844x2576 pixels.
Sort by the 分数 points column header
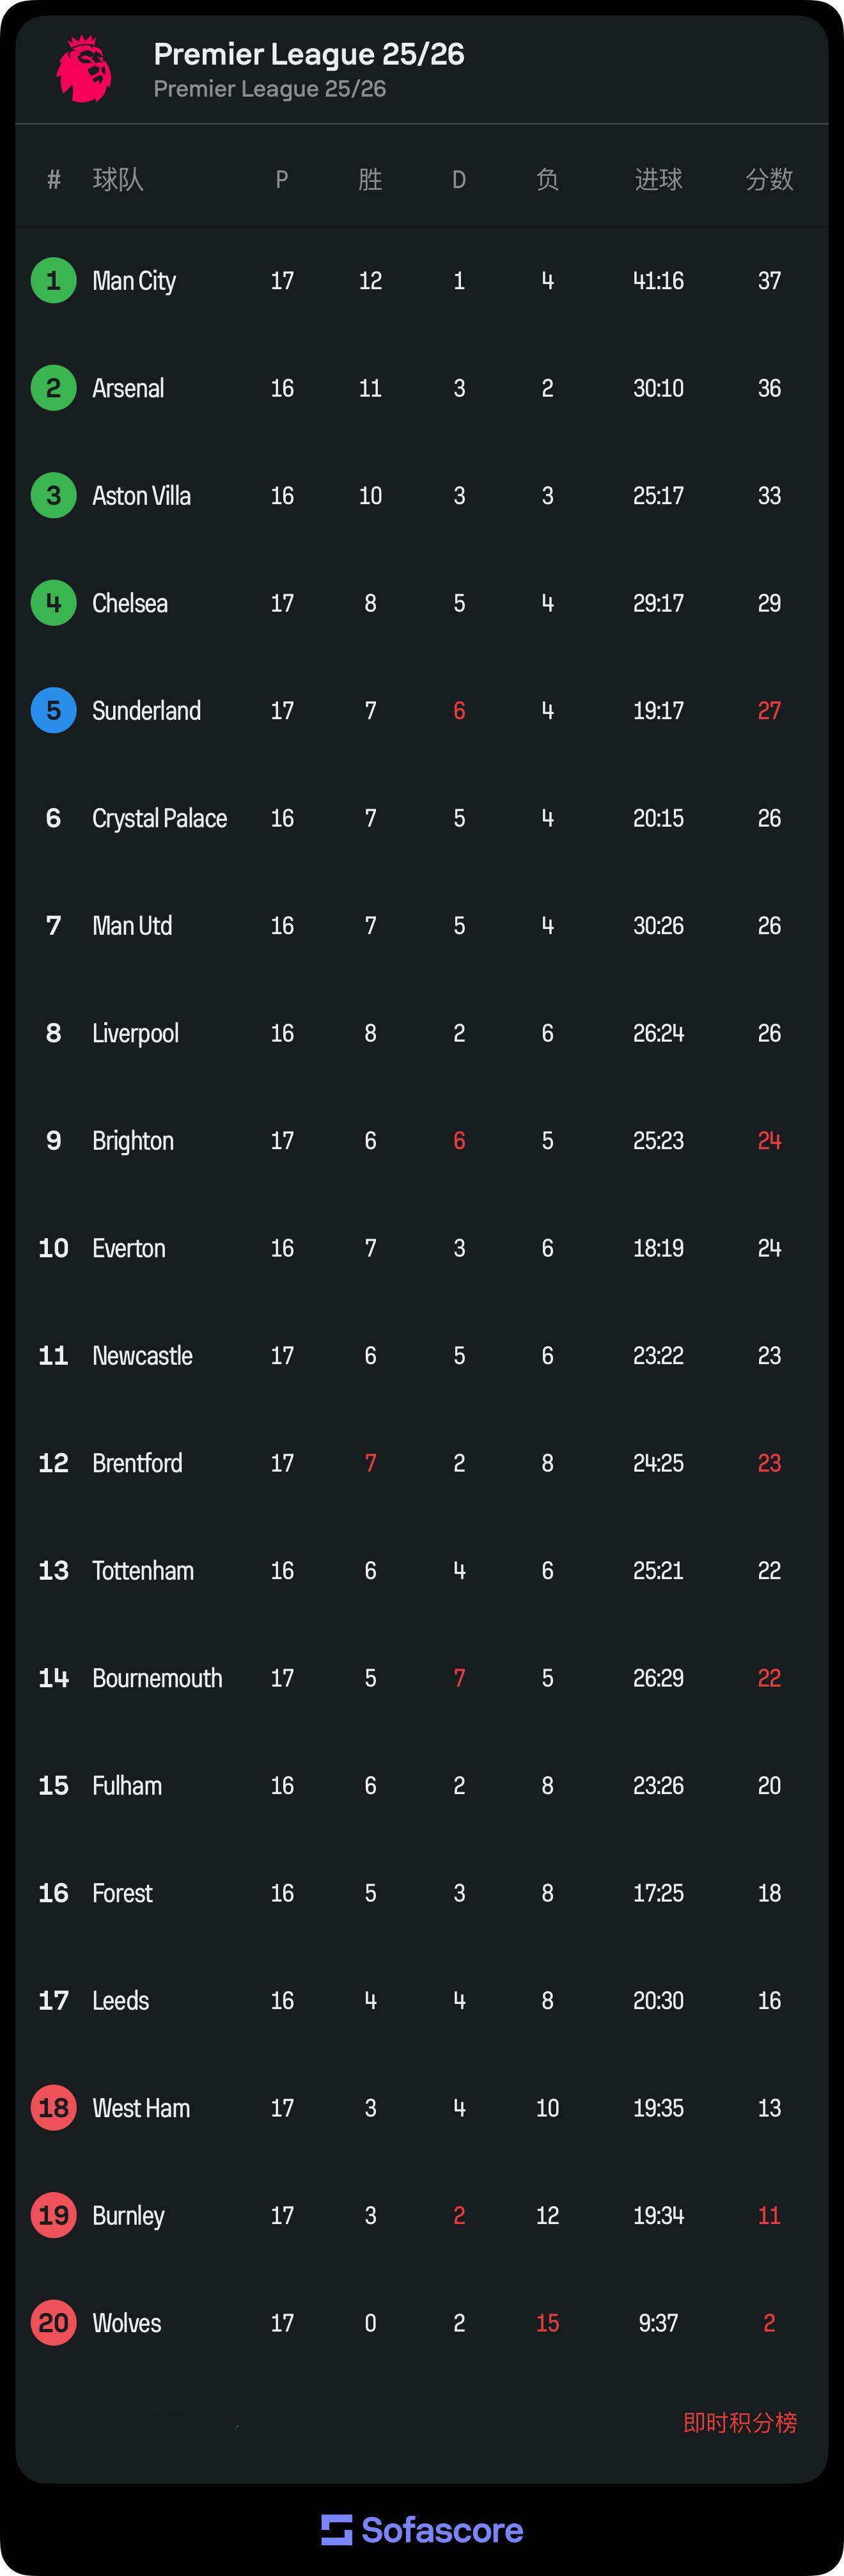[x=769, y=180]
